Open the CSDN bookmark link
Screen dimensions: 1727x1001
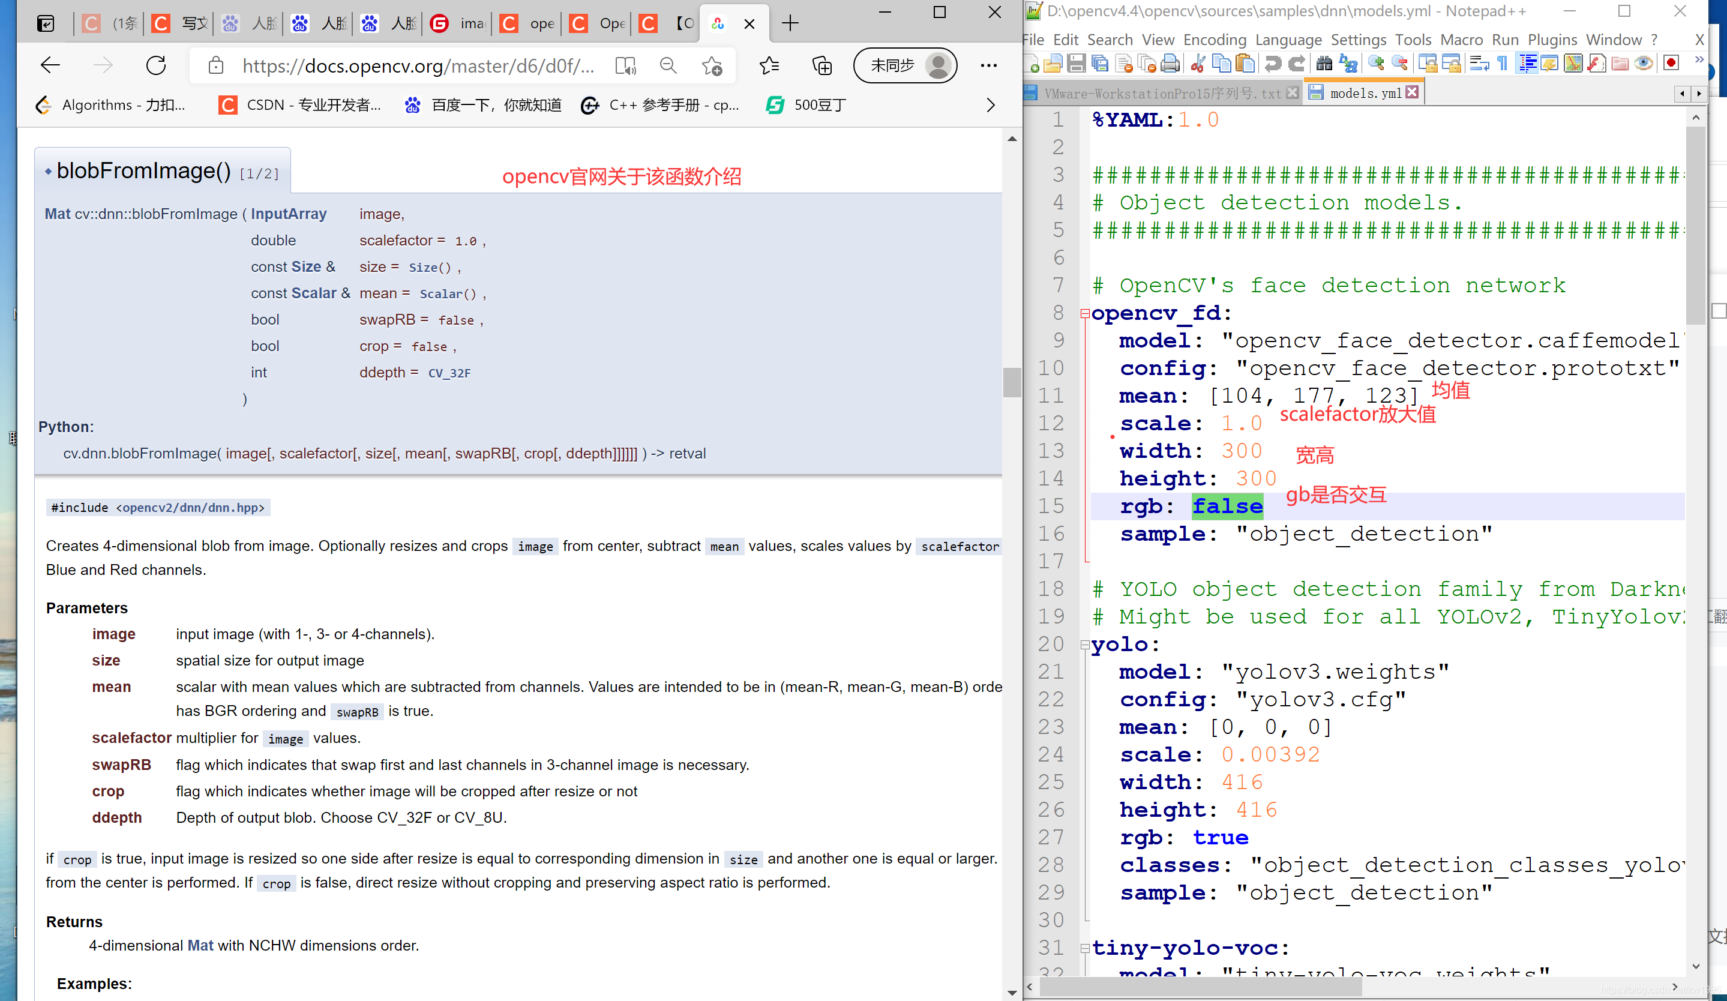pos(300,105)
